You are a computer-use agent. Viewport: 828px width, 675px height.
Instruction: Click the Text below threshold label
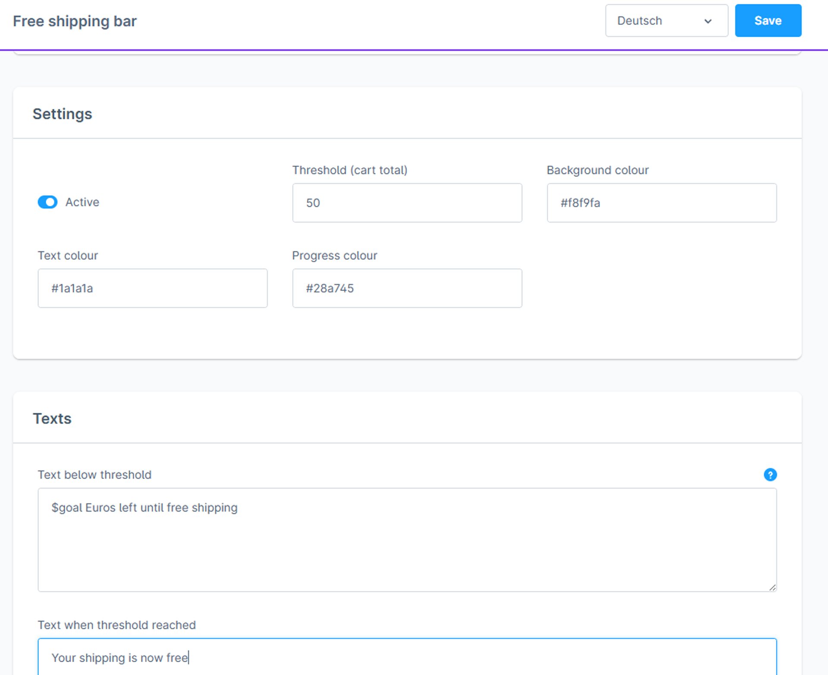(94, 475)
